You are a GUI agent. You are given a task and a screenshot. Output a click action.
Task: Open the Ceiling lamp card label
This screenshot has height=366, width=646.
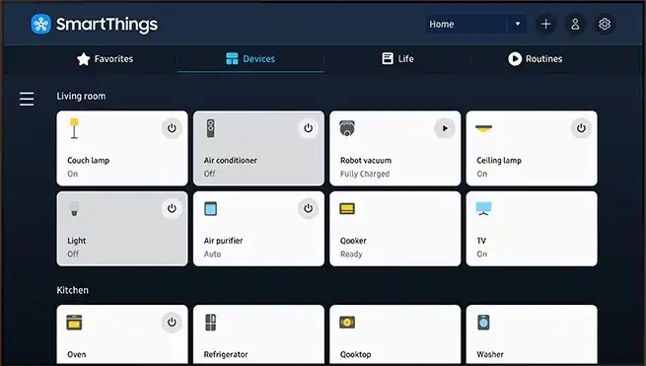(x=499, y=161)
